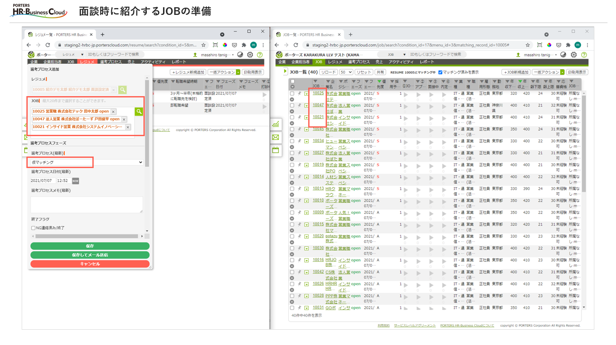Tick the NG連絡済み/終了 checkbox
The width and height of the screenshot is (616, 345).
click(33, 228)
